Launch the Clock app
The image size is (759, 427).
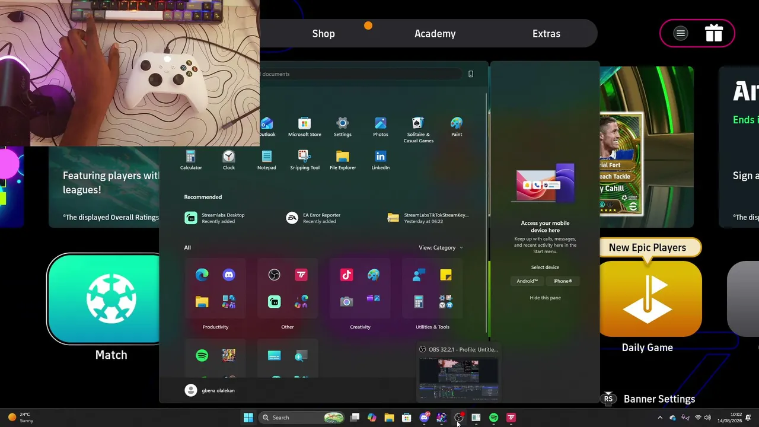(229, 160)
